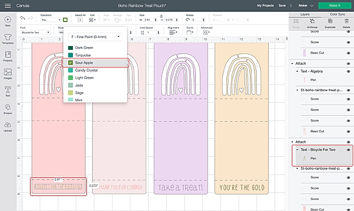The height and width of the screenshot is (211, 354).
Task: Click the Rotate value input field
Action: (197, 20)
